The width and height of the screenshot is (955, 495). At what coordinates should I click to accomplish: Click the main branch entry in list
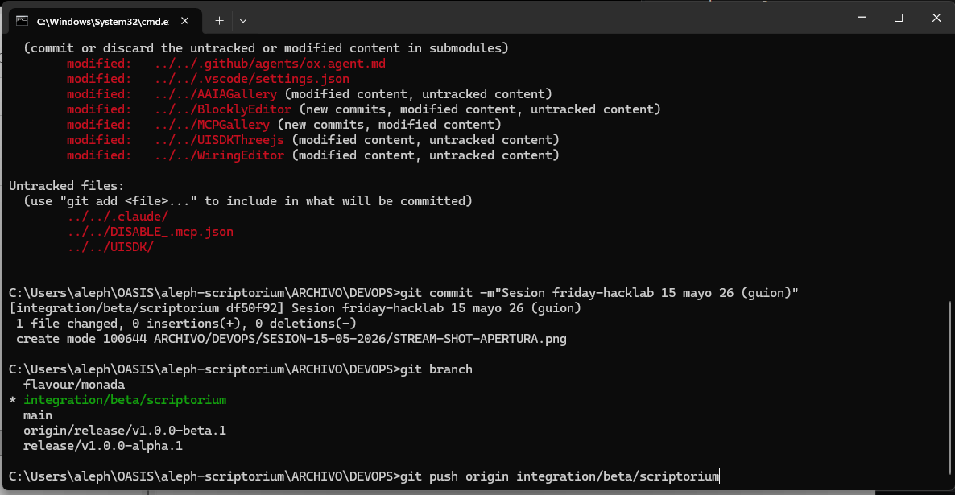coord(38,415)
